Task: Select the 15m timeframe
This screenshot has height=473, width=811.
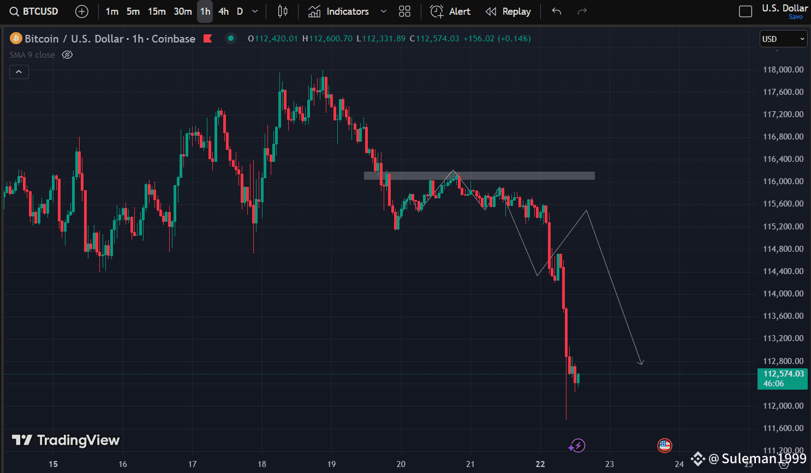Action: tap(157, 11)
